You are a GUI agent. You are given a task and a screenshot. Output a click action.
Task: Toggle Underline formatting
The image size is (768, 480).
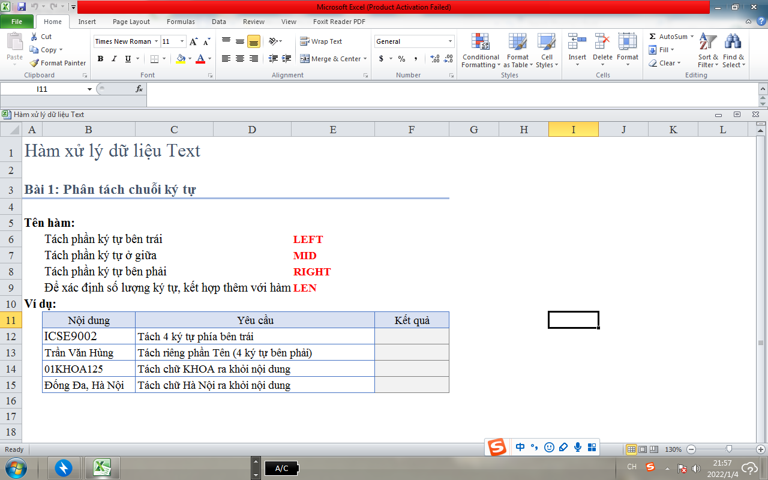click(x=128, y=59)
